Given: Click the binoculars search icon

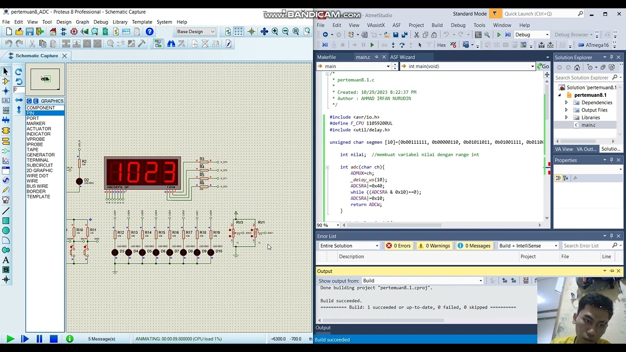Looking at the screenshot, I should pyautogui.click(x=171, y=44).
